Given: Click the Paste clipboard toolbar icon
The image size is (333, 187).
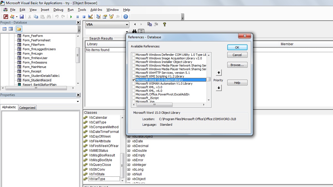Looking at the screenshot, I should click(42, 17).
